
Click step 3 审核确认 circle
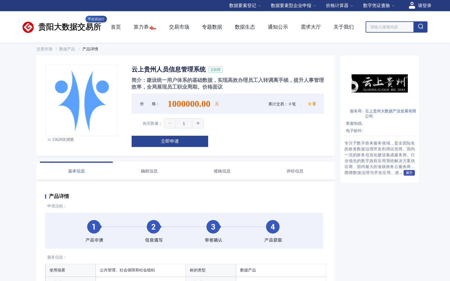pos(213,227)
